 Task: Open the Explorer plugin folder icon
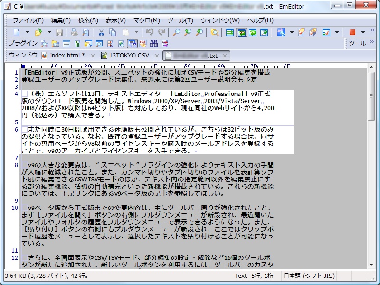(56, 44)
